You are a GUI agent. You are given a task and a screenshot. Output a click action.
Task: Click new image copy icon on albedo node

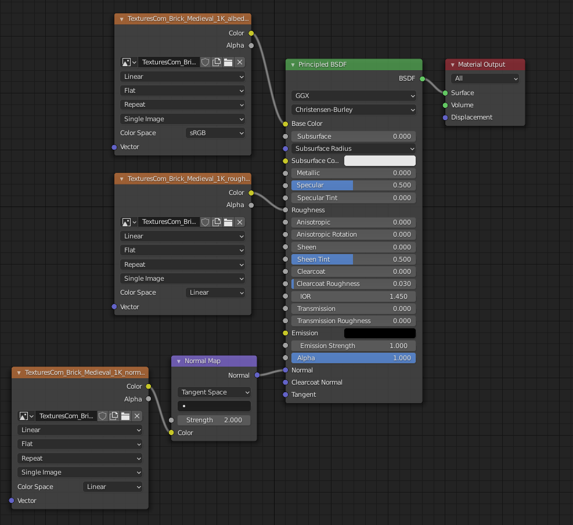click(x=217, y=62)
